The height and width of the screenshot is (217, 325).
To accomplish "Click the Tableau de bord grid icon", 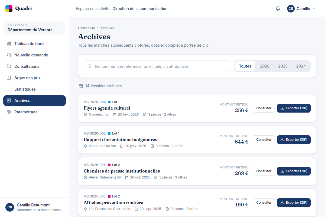I will coord(9,44).
